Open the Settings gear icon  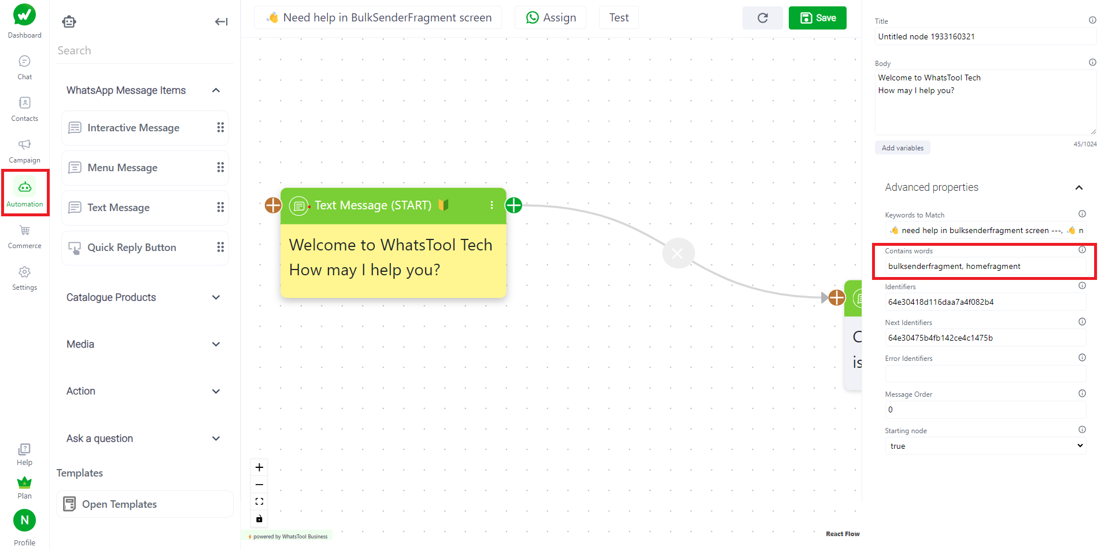click(24, 272)
